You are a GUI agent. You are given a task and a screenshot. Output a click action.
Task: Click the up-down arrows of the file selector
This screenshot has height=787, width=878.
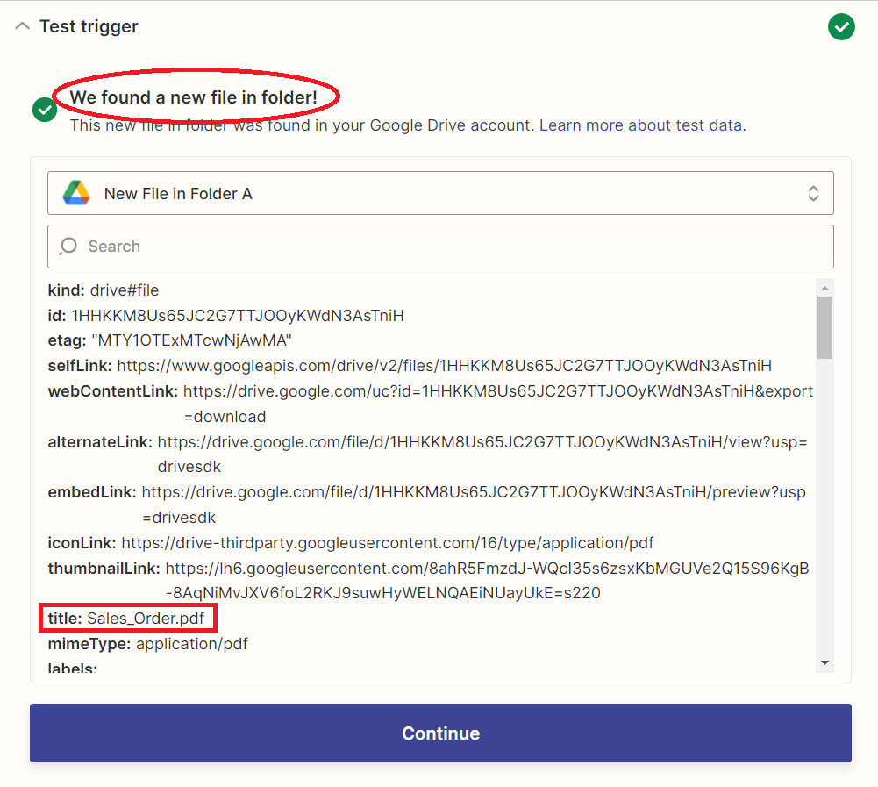point(813,193)
